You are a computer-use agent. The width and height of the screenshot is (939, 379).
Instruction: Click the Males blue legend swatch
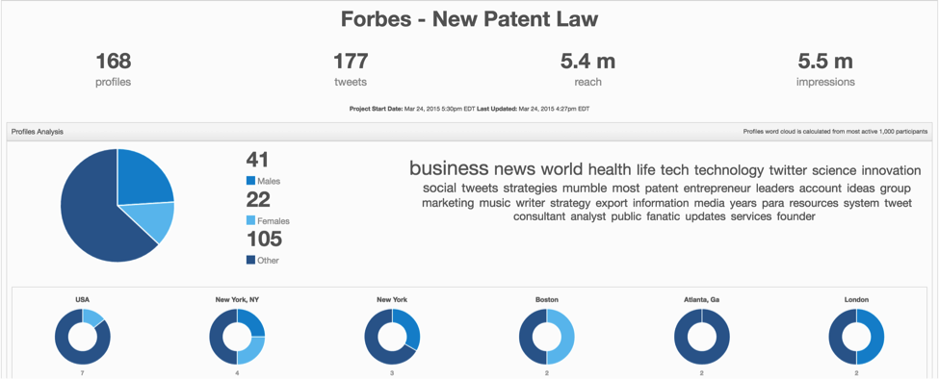tap(251, 181)
